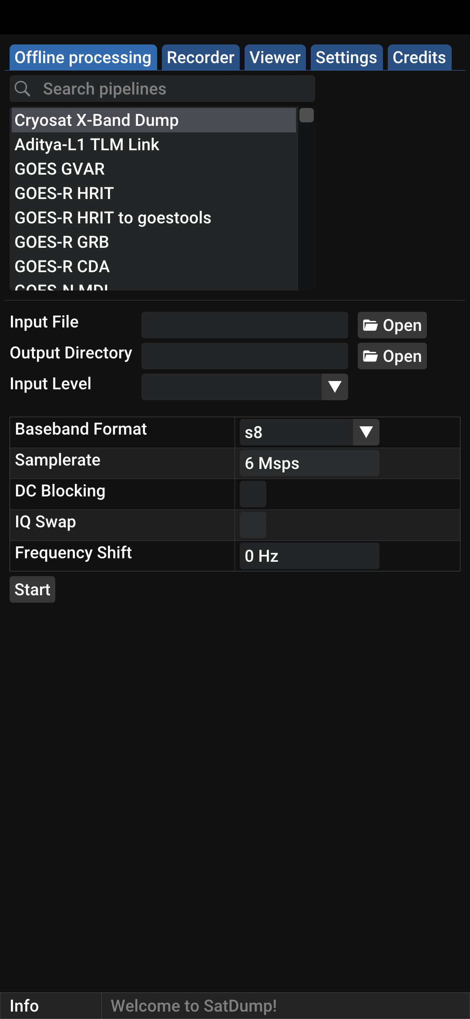The width and height of the screenshot is (470, 1019).
Task: Click the search magnifier icon
Action: [x=23, y=89]
